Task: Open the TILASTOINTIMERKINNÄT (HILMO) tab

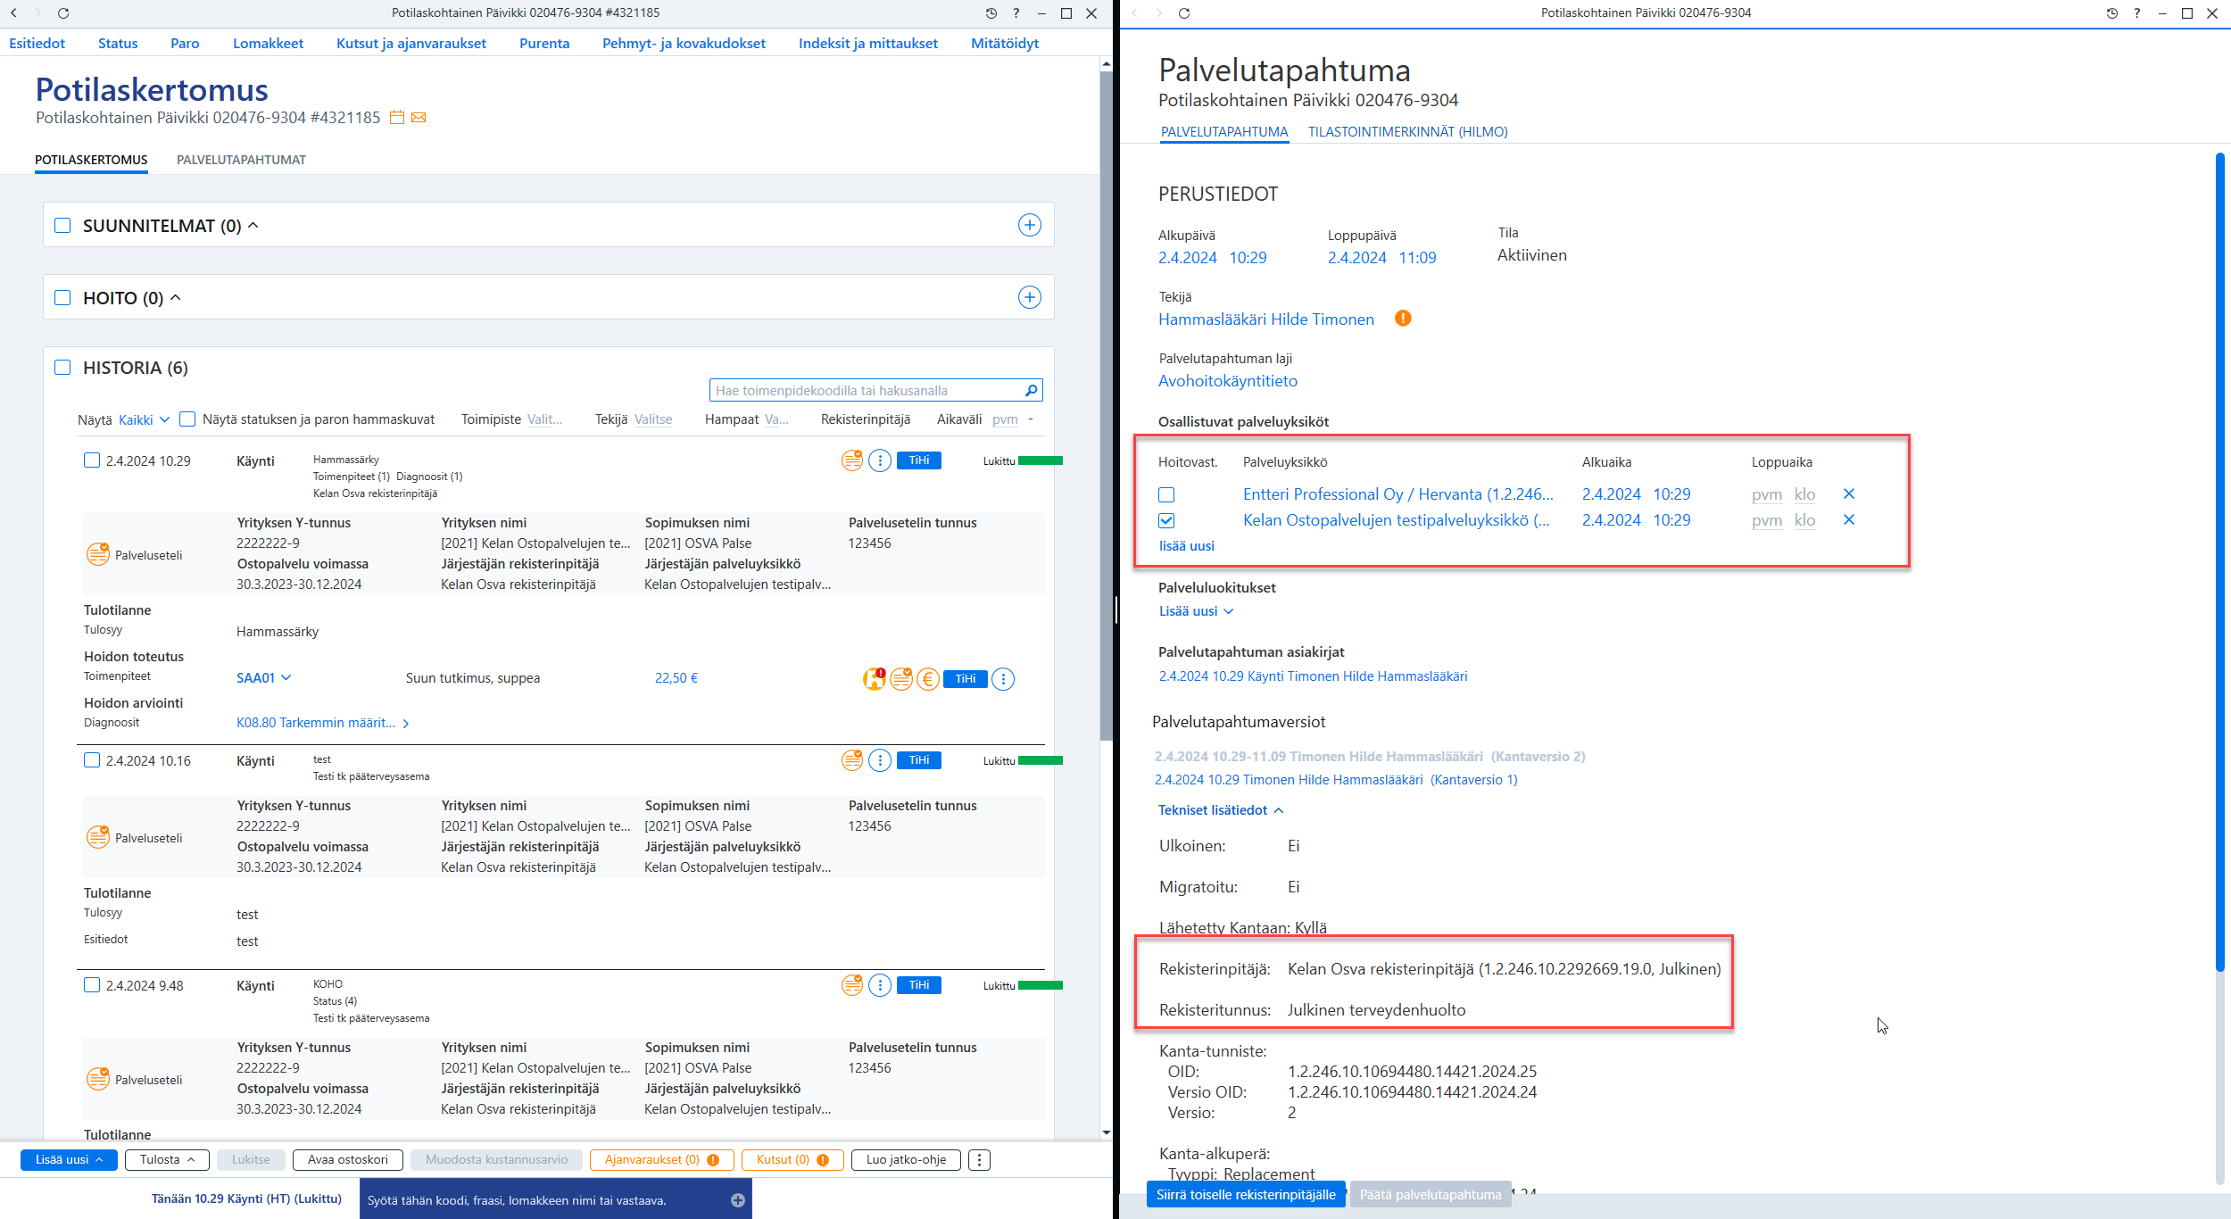Action: [1407, 132]
